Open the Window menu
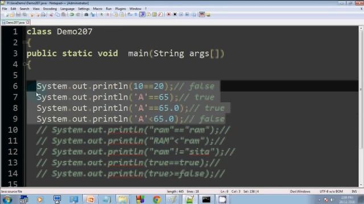This screenshot has width=364, height=204. (x=135, y=9)
